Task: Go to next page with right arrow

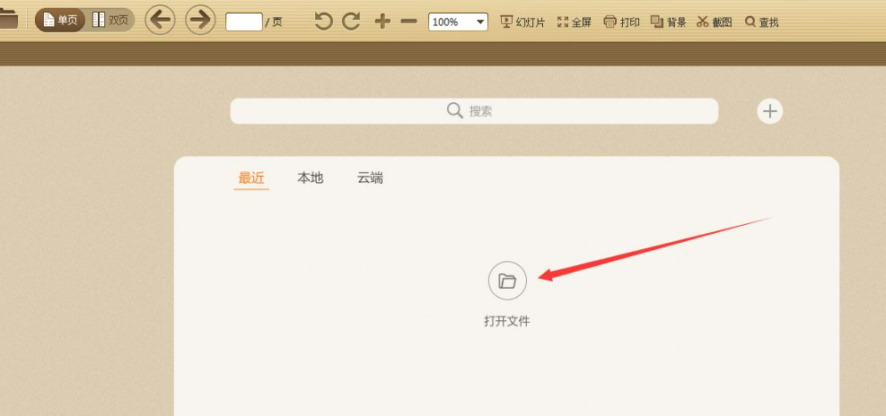Action: coord(201,20)
